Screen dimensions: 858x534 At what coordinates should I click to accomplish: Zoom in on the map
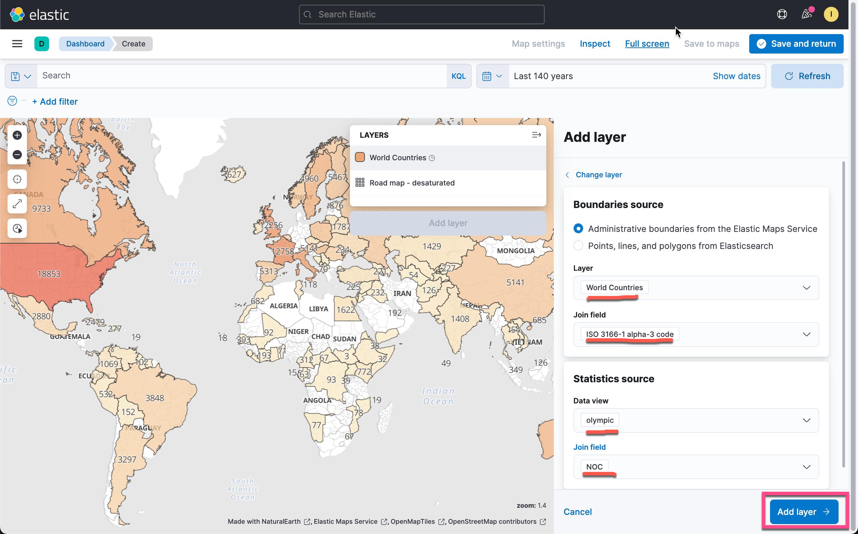click(17, 135)
